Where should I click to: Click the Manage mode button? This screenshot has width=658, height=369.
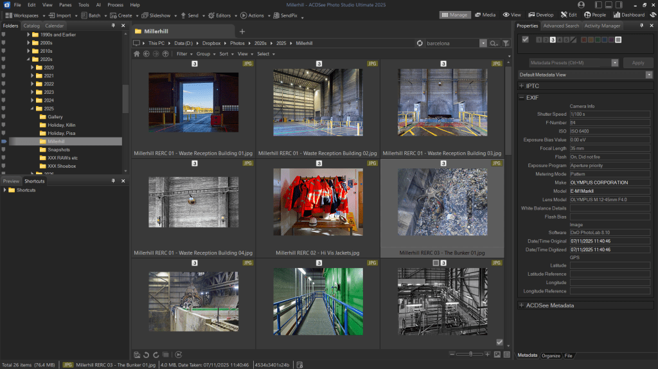454,14
